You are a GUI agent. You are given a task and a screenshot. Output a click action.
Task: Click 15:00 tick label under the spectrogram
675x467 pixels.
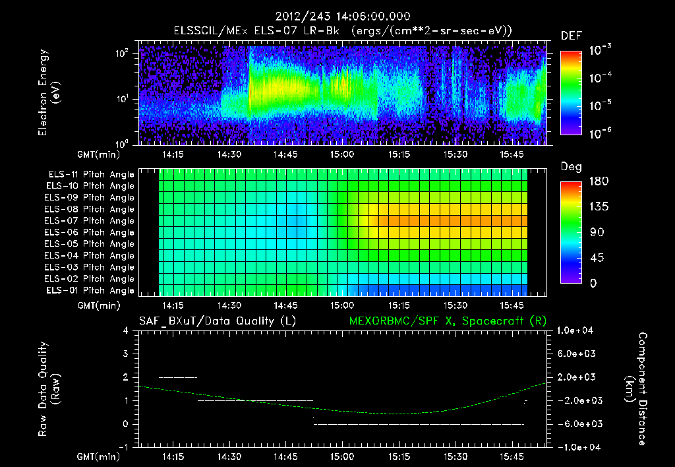[342, 154]
